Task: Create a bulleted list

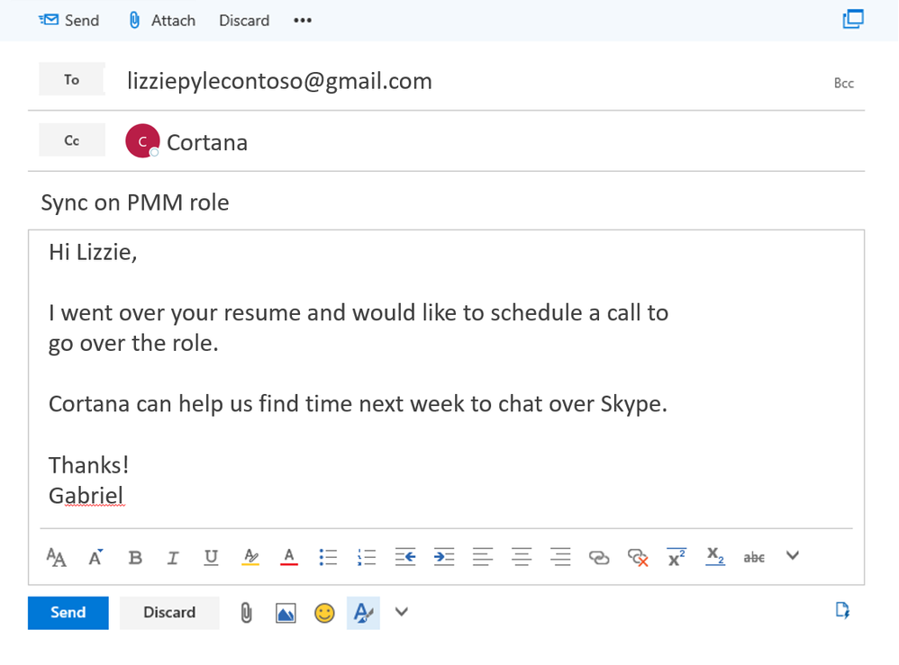Action: (x=328, y=556)
